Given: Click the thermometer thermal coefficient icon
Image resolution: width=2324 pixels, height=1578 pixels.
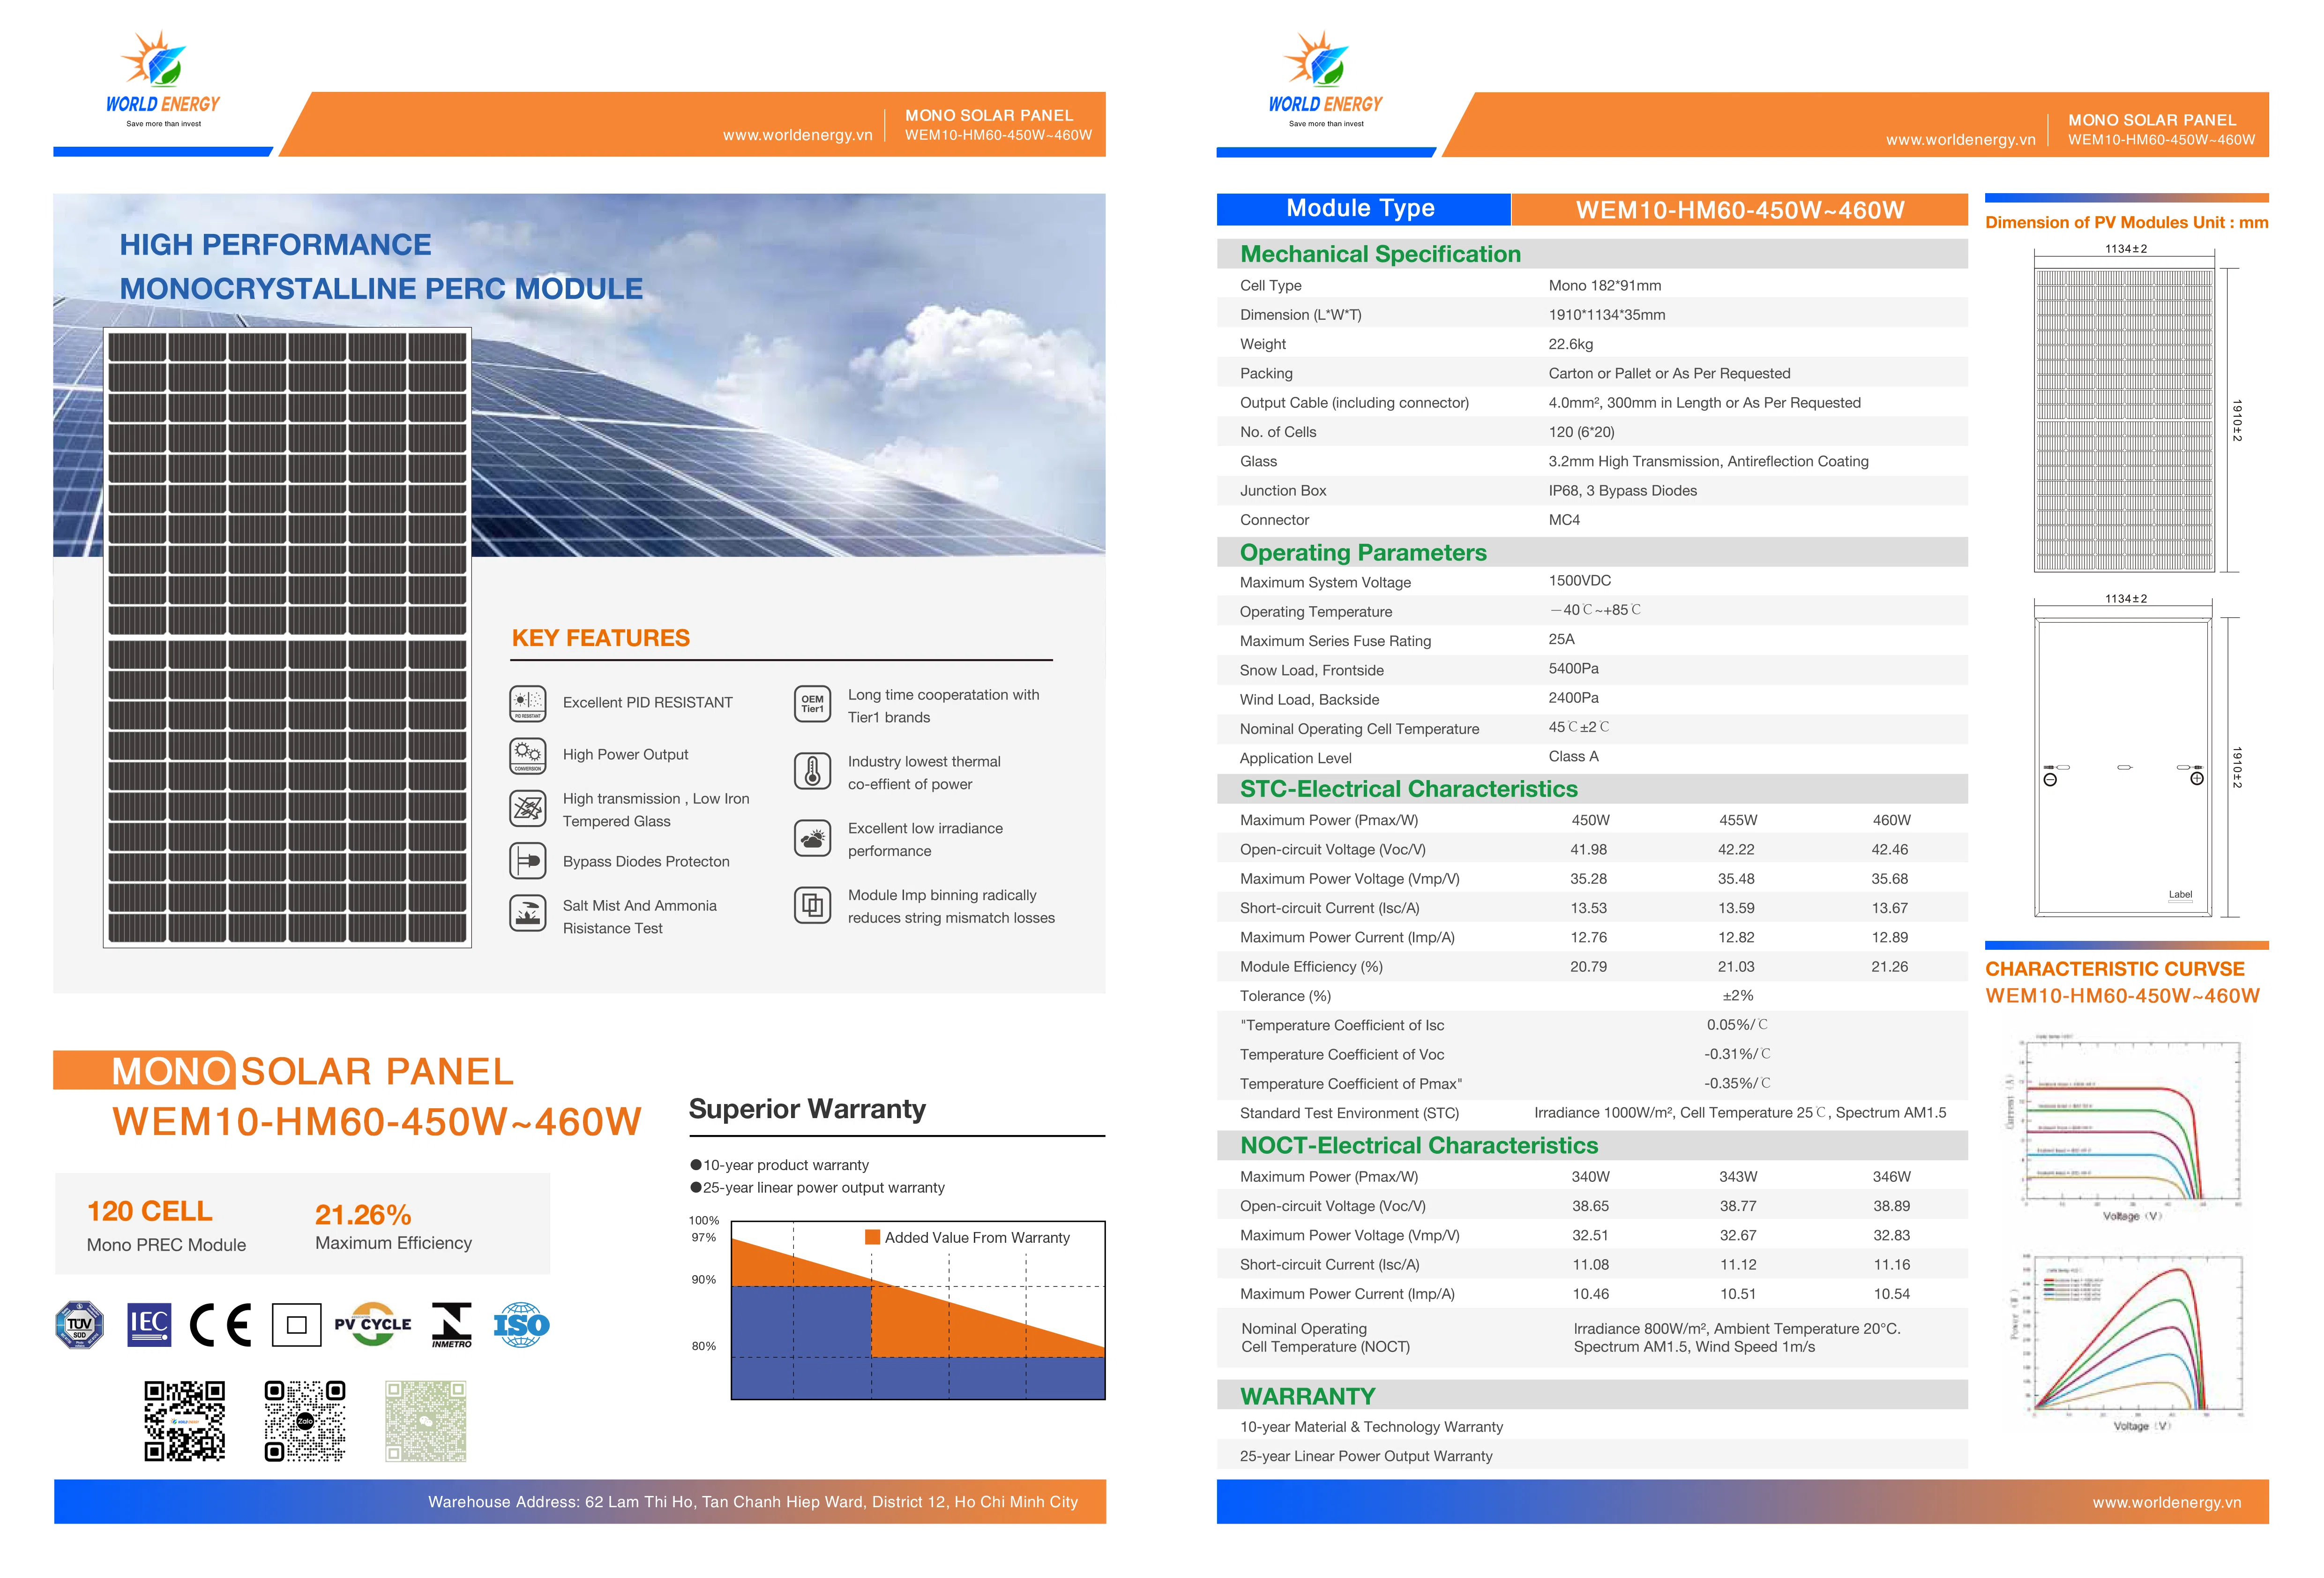Looking at the screenshot, I should (x=812, y=772).
